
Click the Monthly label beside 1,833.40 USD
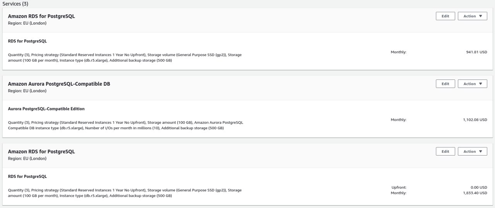pyautogui.click(x=399, y=193)
